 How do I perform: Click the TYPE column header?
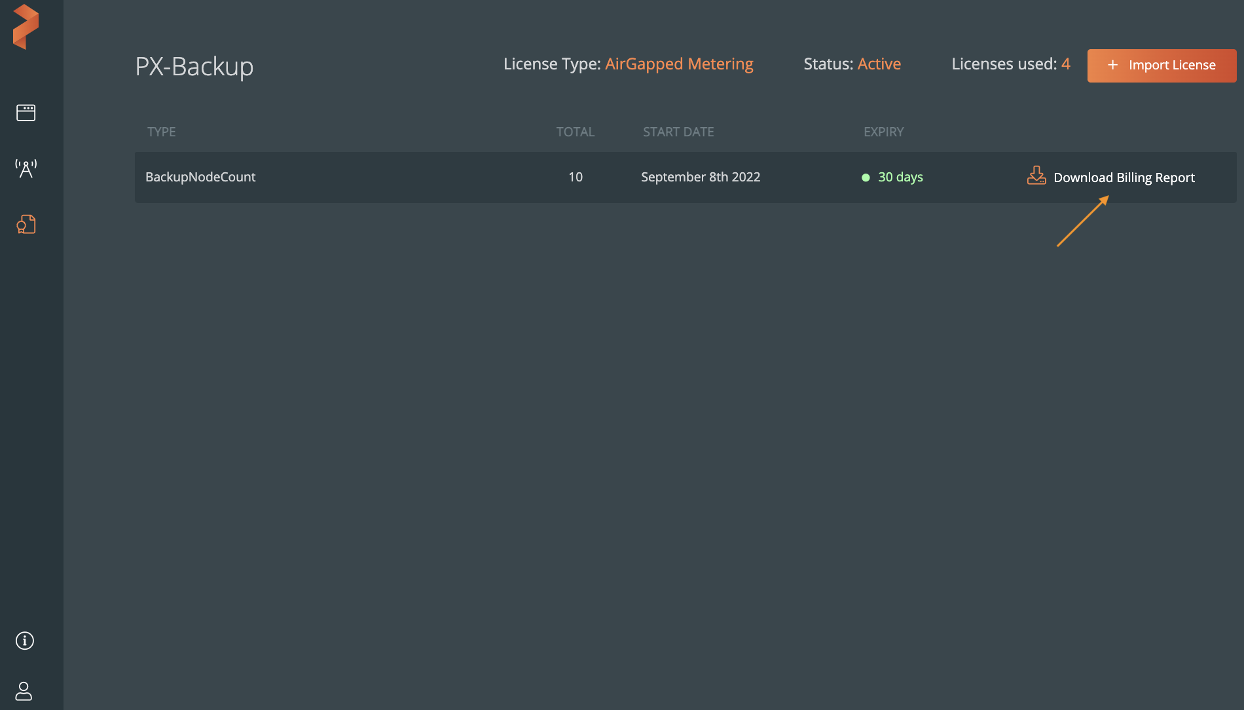161,132
